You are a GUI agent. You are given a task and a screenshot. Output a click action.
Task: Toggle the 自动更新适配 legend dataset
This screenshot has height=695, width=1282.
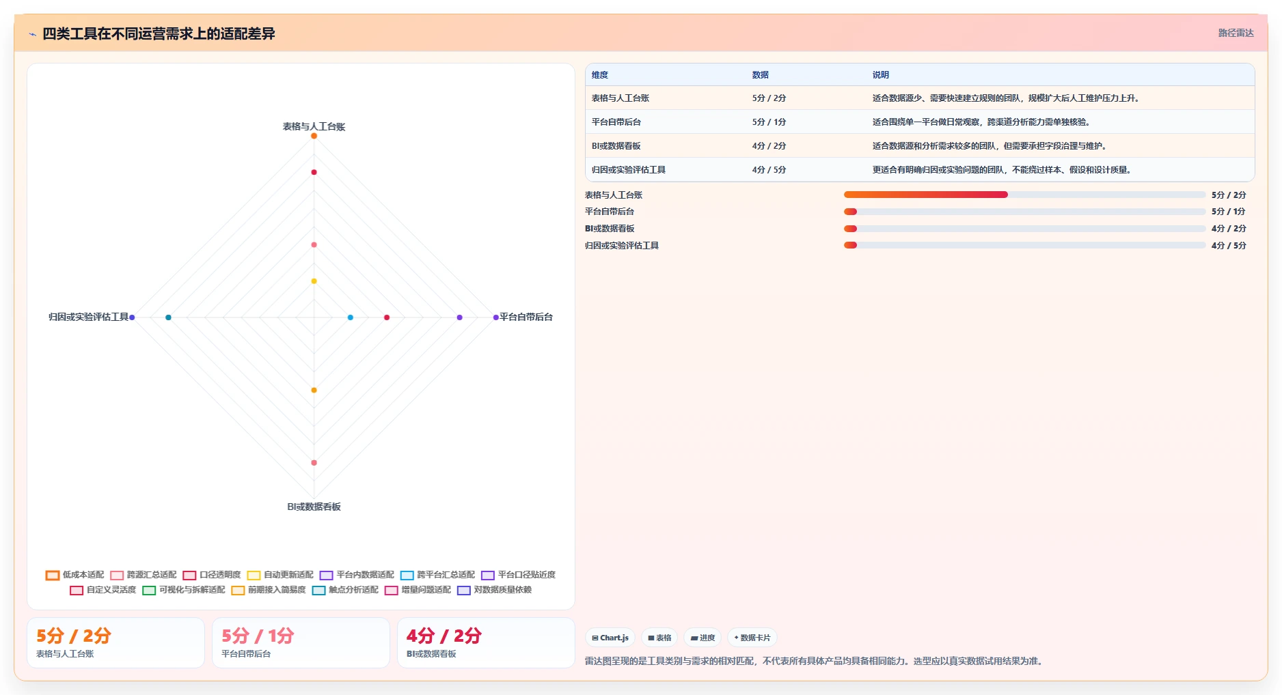tap(280, 575)
